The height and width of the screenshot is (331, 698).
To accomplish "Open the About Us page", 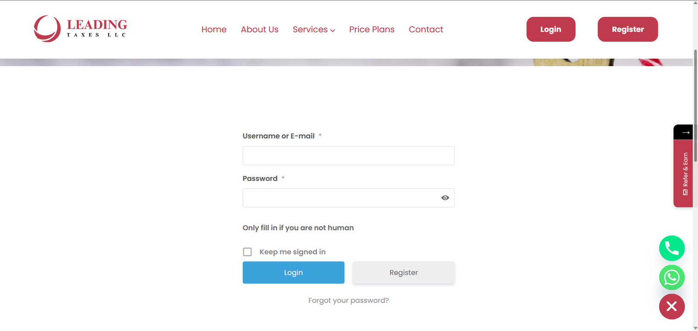I will (x=260, y=30).
